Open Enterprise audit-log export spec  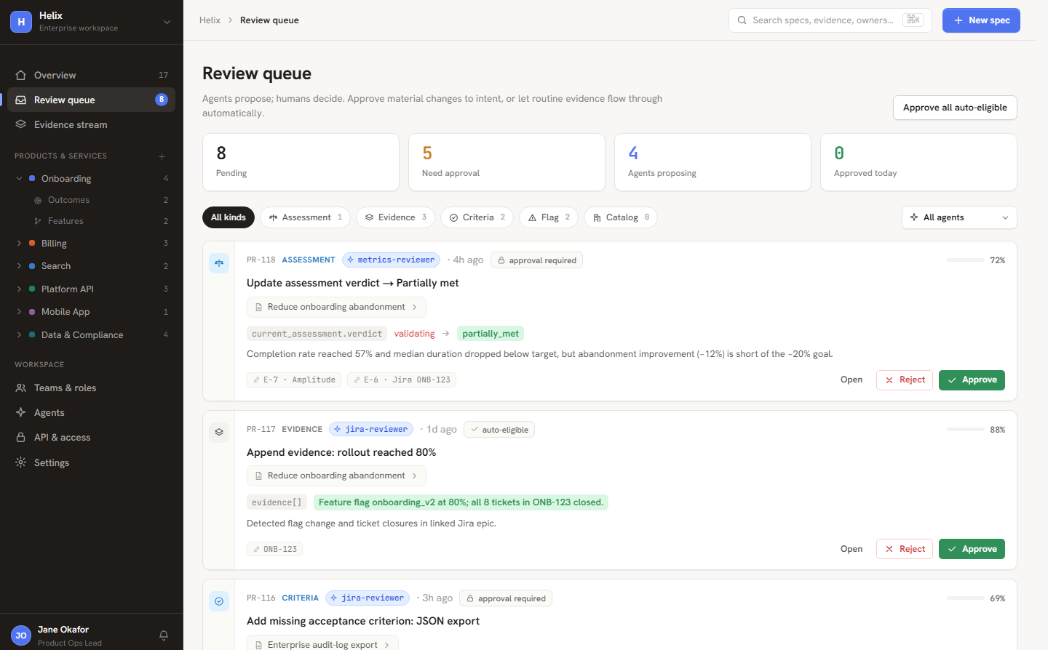click(x=322, y=644)
